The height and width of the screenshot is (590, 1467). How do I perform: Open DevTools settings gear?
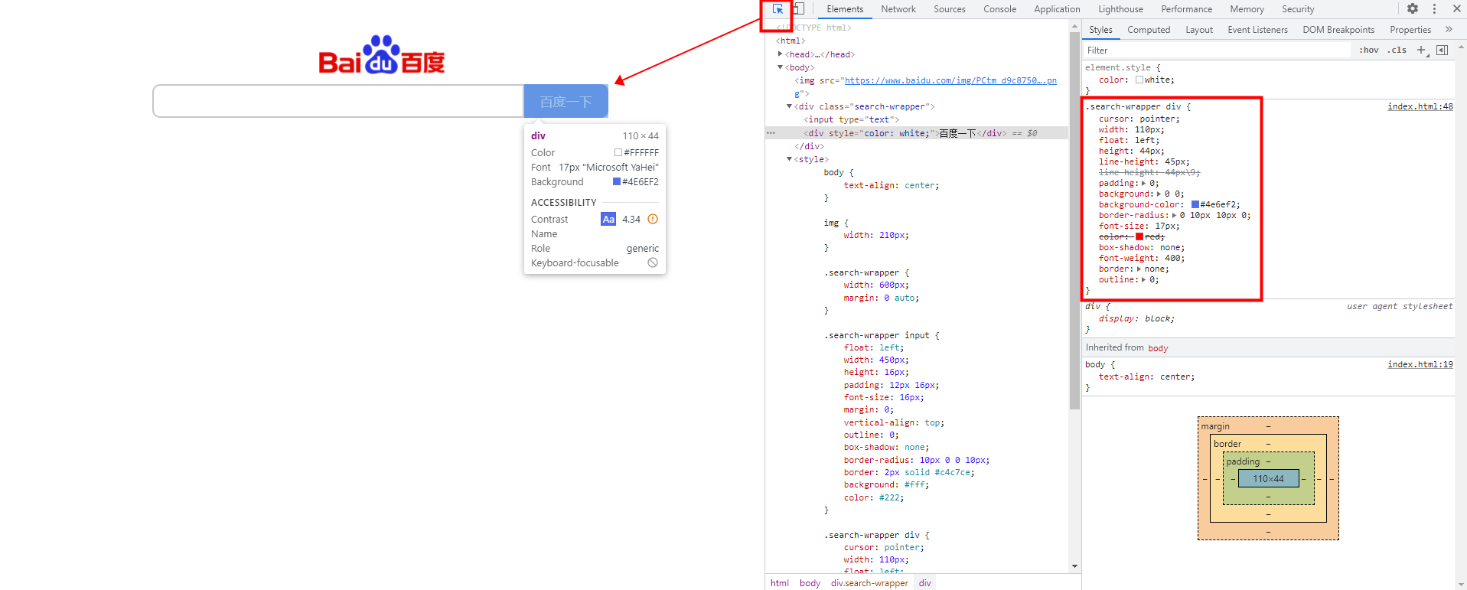(x=1413, y=9)
